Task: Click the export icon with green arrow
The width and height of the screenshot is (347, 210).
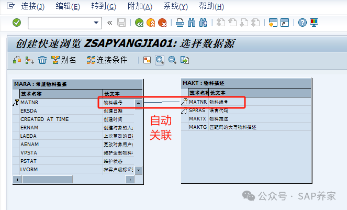Action: tap(185, 60)
